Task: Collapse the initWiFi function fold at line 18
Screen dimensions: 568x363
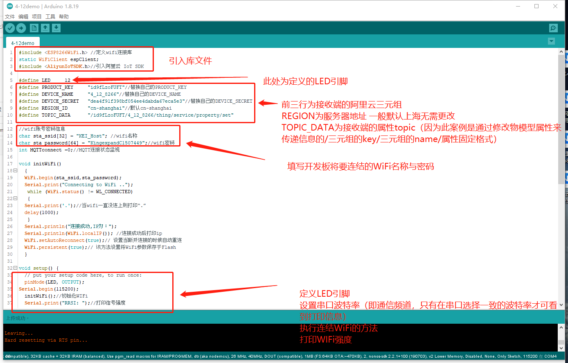Action: tap(16, 171)
